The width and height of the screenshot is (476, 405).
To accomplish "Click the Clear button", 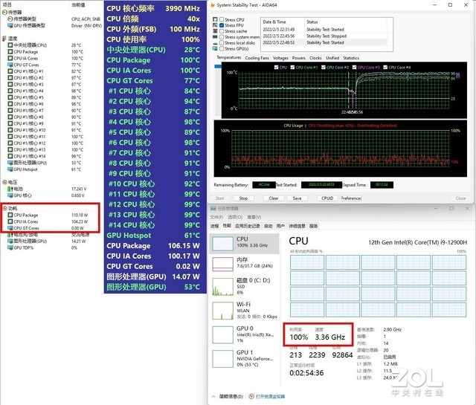I will click(274, 198).
